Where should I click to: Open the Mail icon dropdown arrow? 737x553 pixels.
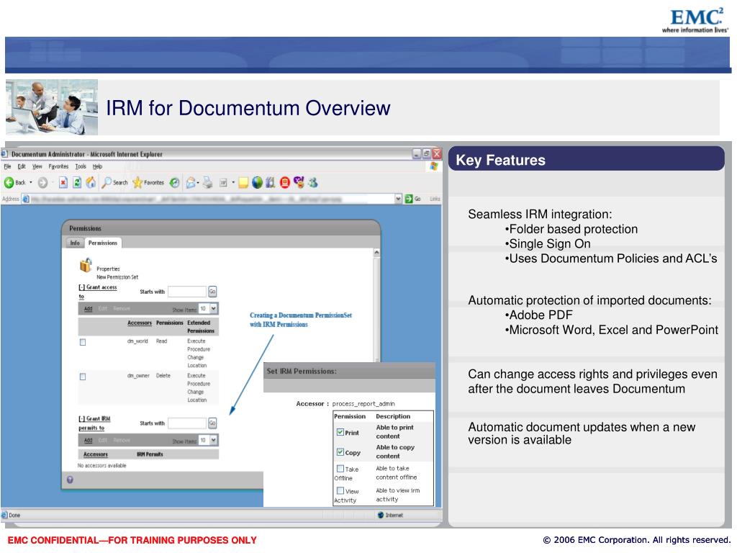pos(198,182)
